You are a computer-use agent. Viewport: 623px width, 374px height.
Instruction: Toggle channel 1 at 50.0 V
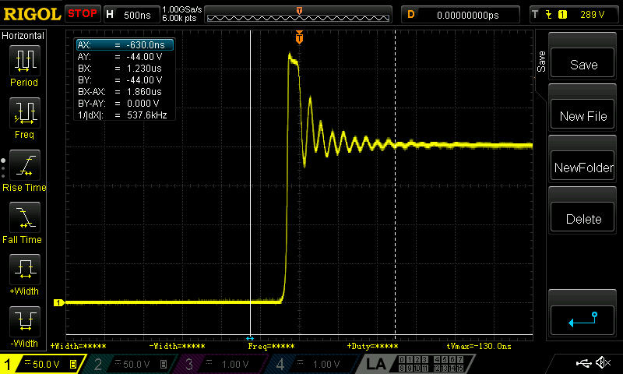42,364
